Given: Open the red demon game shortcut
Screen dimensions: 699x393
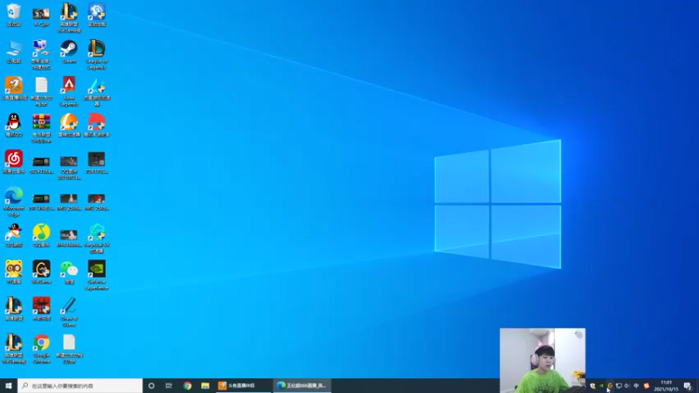Looking at the screenshot, I should point(41,309).
